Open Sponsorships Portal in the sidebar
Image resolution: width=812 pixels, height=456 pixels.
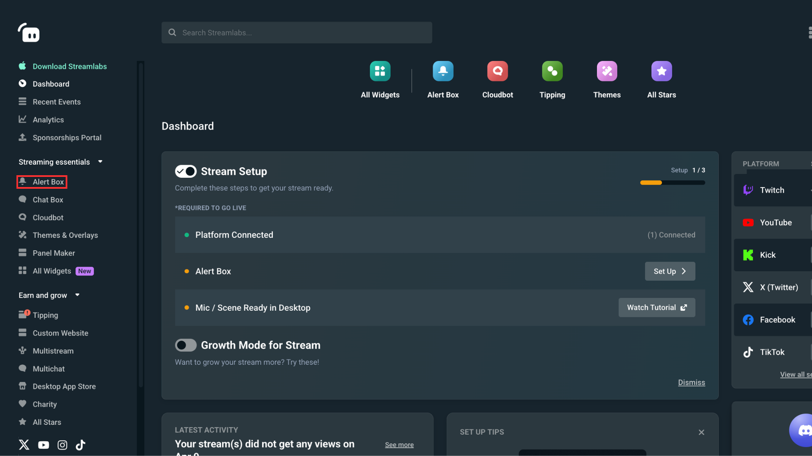click(60, 138)
